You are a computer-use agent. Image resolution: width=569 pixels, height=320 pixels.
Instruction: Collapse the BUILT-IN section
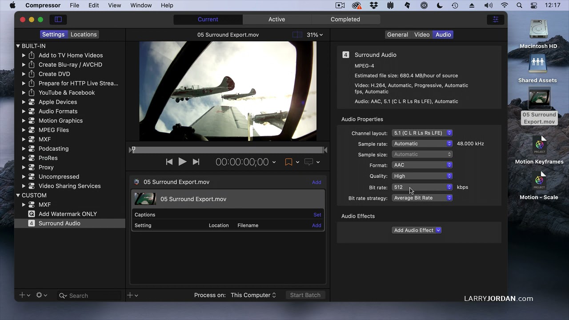tap(18, 46)
